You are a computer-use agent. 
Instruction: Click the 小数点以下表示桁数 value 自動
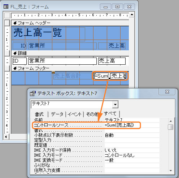point(132,135)
